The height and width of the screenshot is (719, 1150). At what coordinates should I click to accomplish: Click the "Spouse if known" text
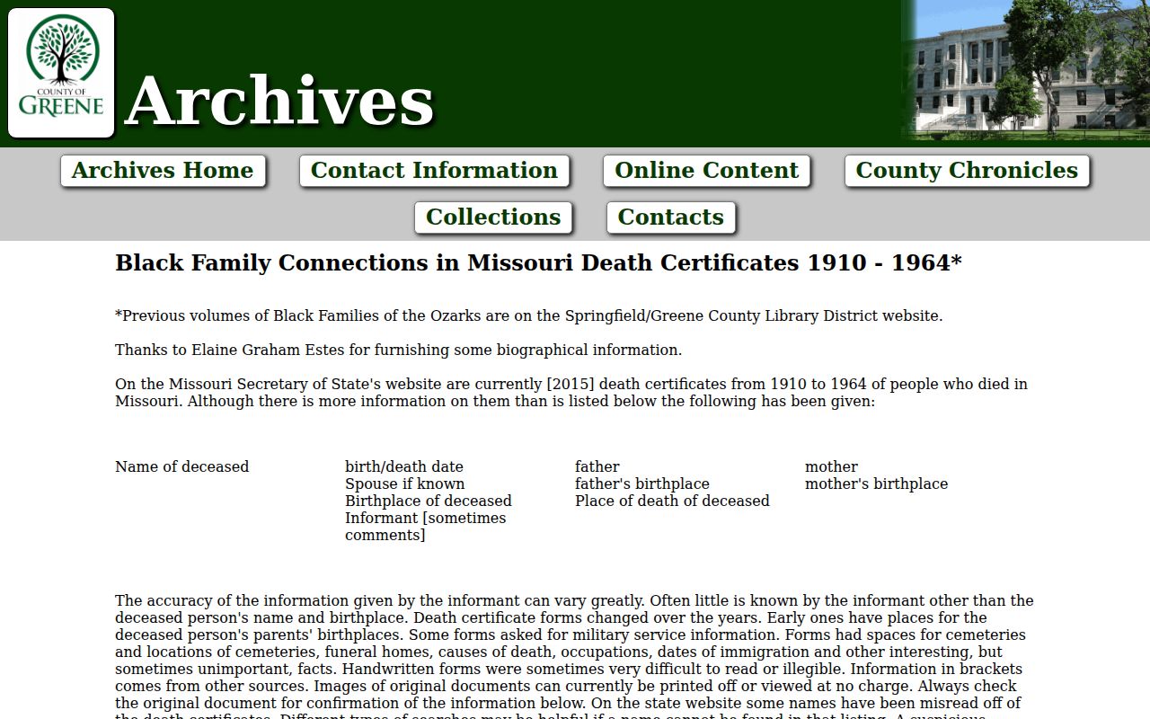(x=405, y=484)
